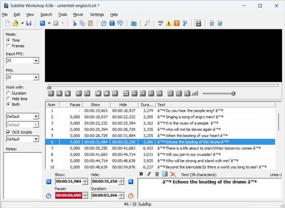
Task: Open the text color picker icon
Action: tap(165, 174)
